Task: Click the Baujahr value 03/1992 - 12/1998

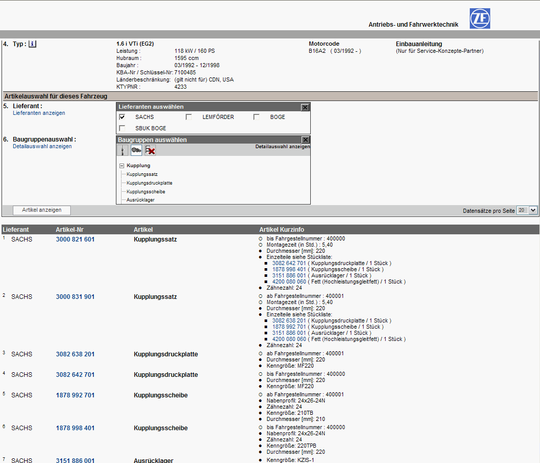Action: (x=196, y=66)
